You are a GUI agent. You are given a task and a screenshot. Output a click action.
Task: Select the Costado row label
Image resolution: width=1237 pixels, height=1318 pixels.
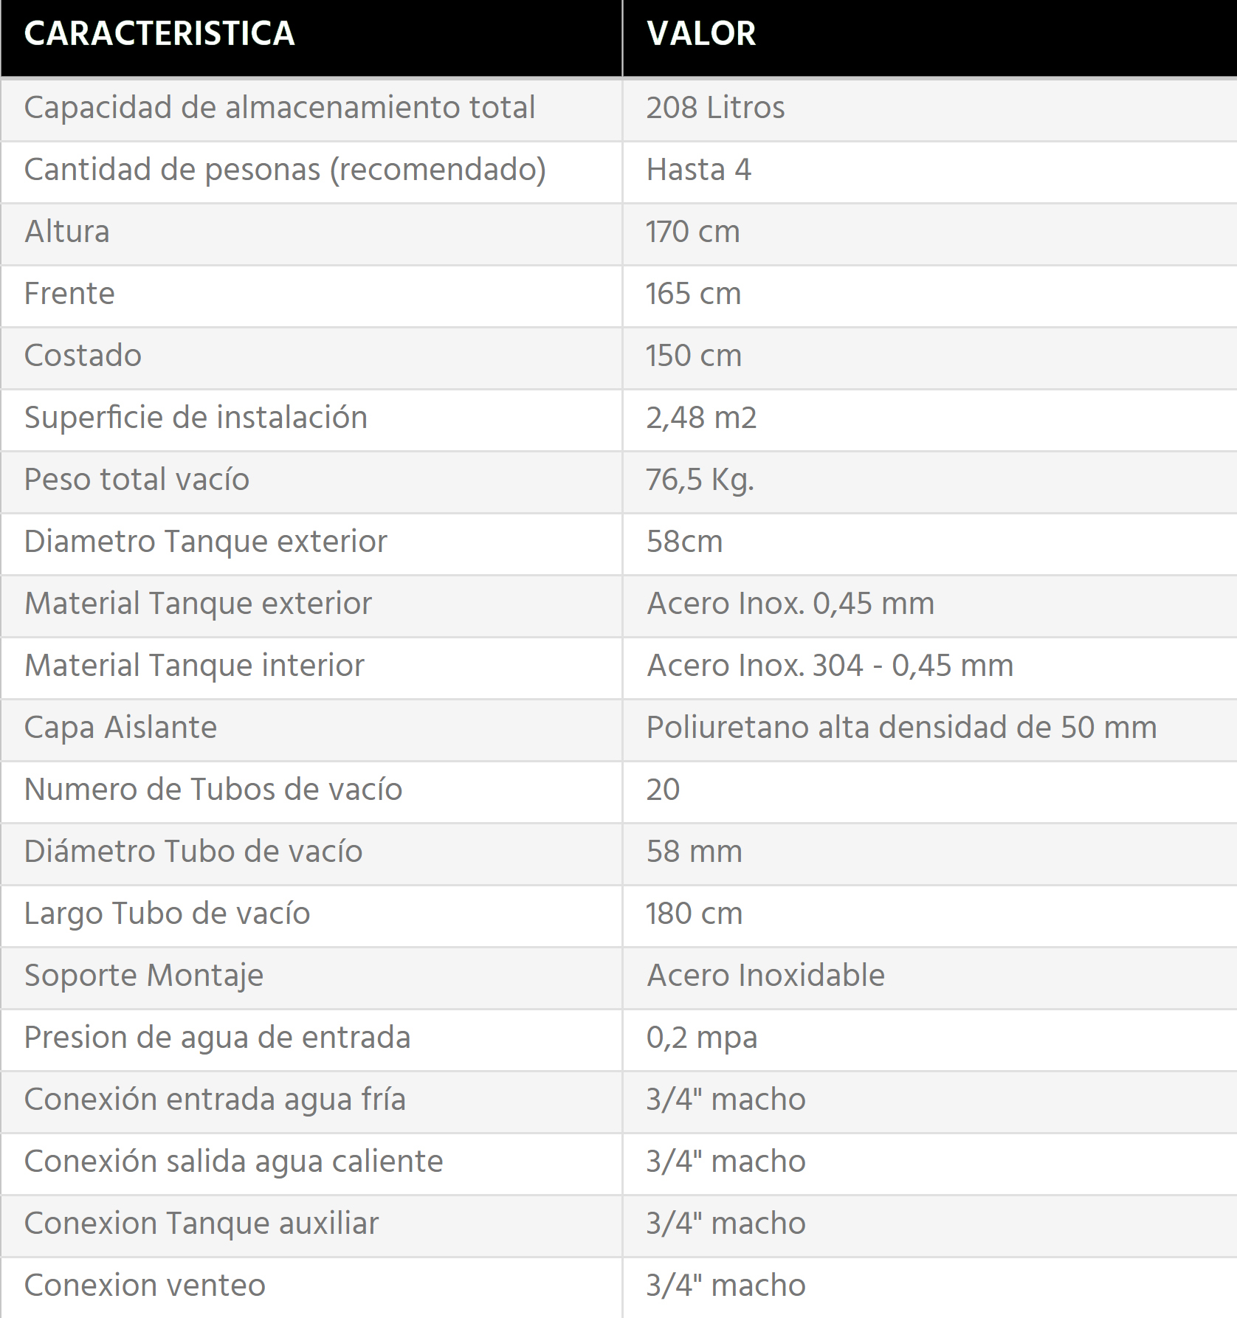83,356
